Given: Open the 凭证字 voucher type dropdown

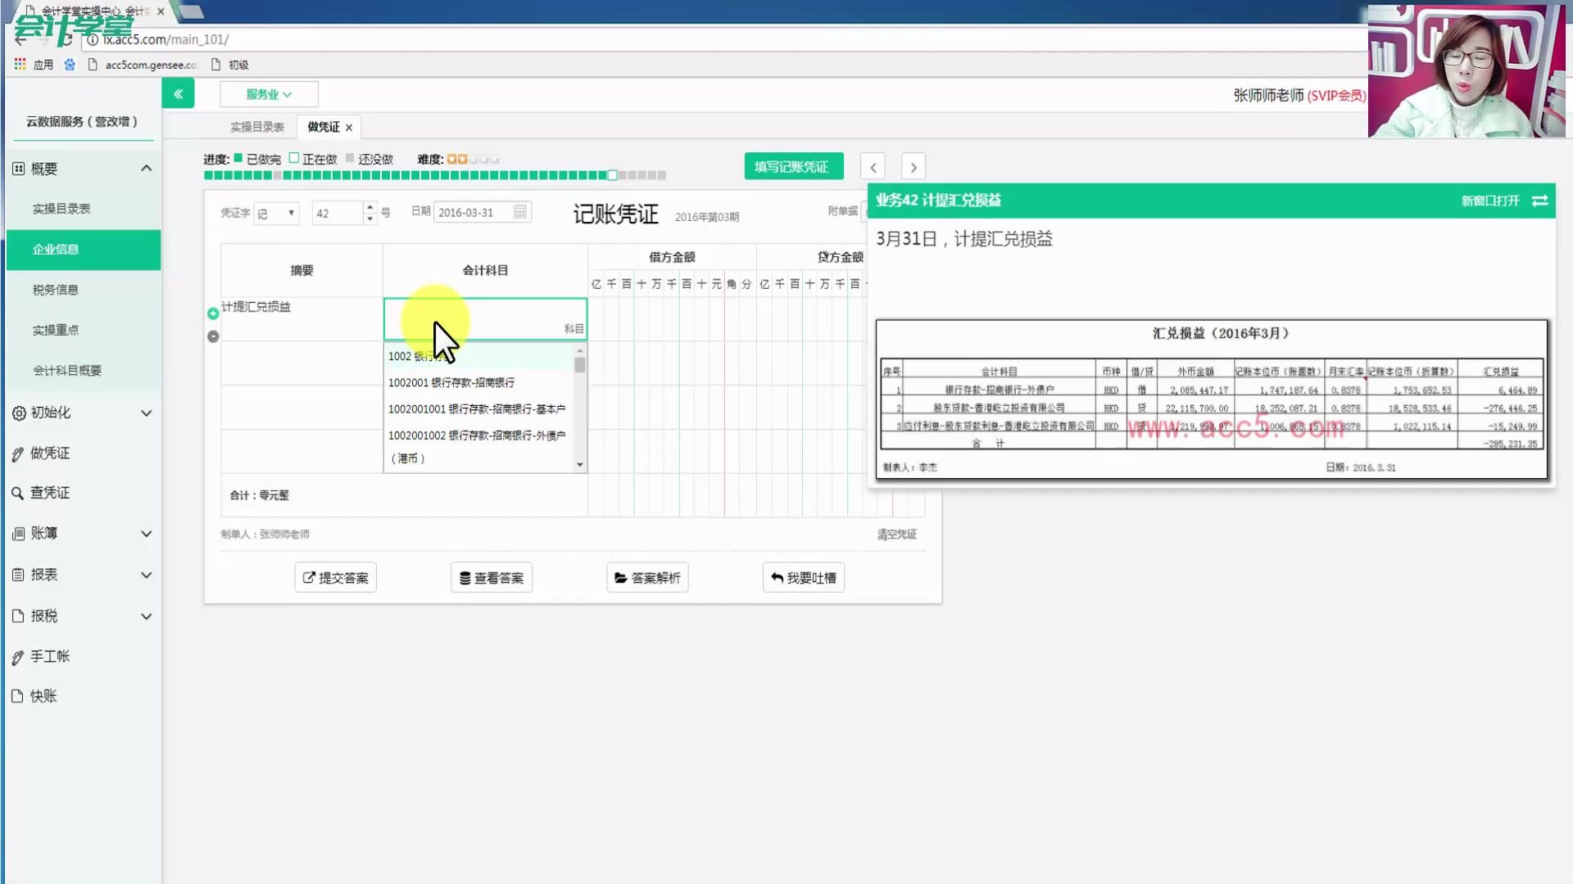Looking at the screenshot, I should pos(276,213).
